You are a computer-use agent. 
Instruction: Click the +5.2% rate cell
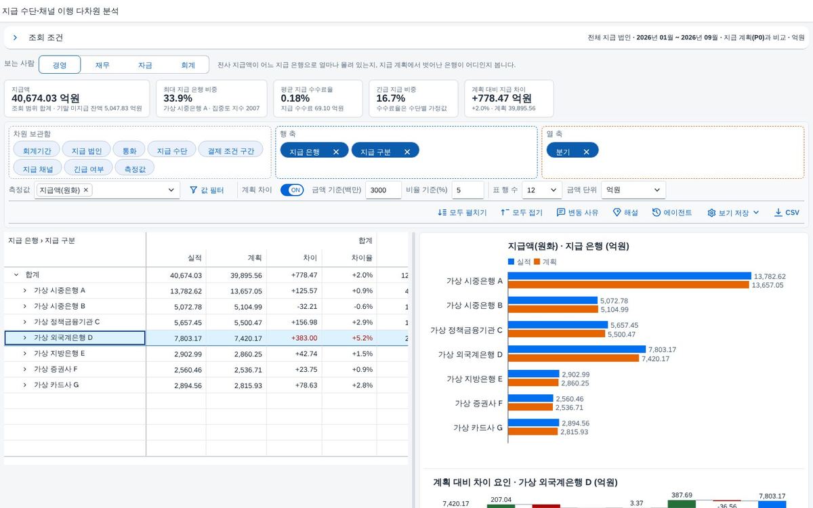click(x=349, y=338)
